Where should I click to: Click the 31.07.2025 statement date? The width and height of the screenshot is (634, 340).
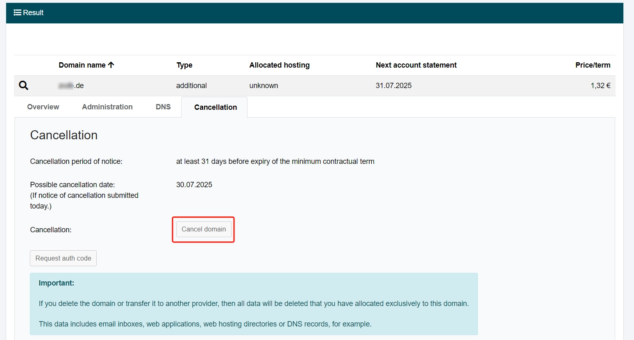pyautogui.click(x=393, y=86)
